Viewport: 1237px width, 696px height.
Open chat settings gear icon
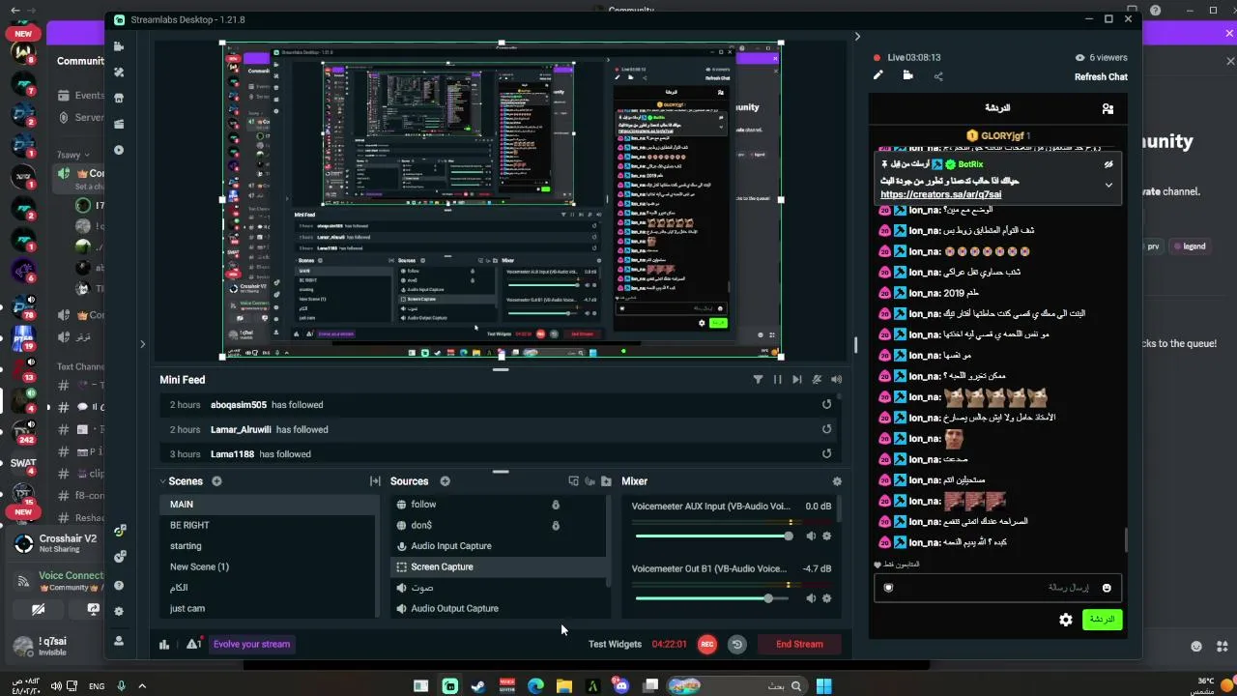(1066, 620)
